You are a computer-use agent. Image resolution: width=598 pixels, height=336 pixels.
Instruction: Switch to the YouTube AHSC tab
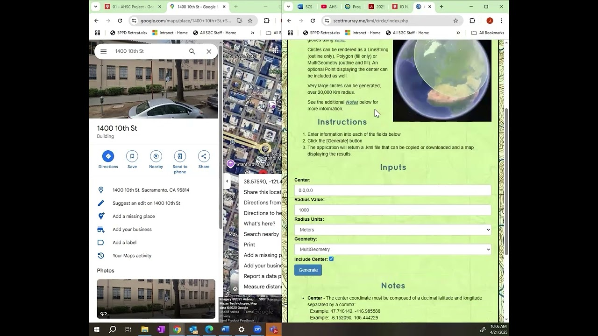329,7
